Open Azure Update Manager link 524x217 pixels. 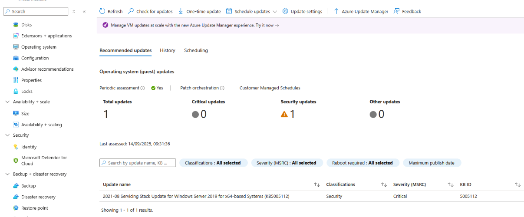(360, 12)
